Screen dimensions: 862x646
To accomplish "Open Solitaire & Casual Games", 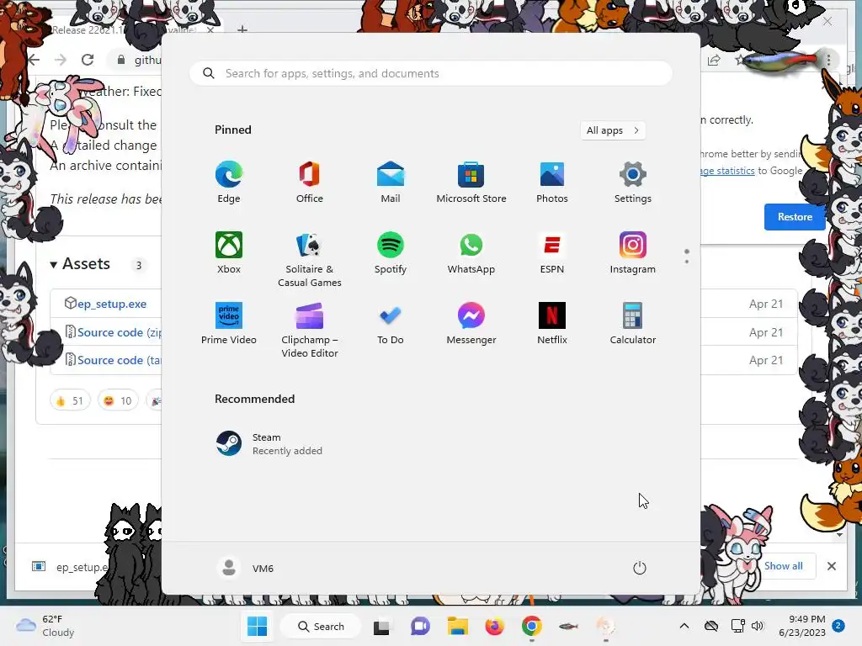I will click(310, 259).
